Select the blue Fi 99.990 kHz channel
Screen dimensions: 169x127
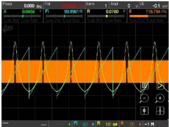(64, 16)
